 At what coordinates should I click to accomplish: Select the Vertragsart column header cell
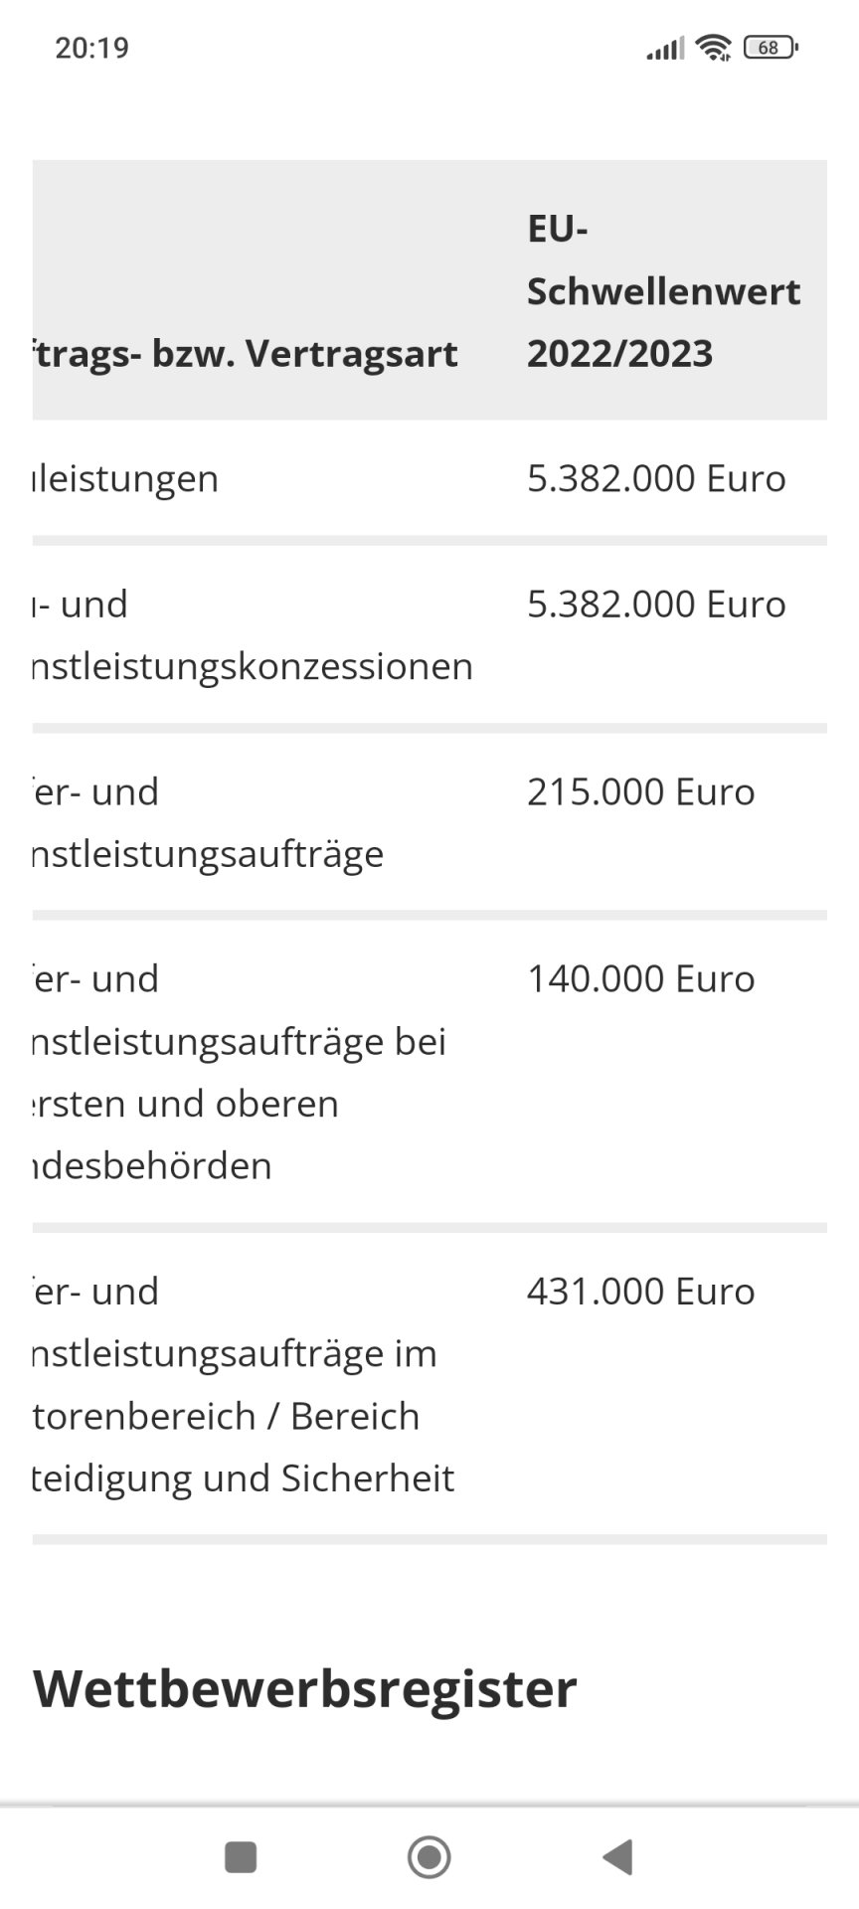point(246,353)
